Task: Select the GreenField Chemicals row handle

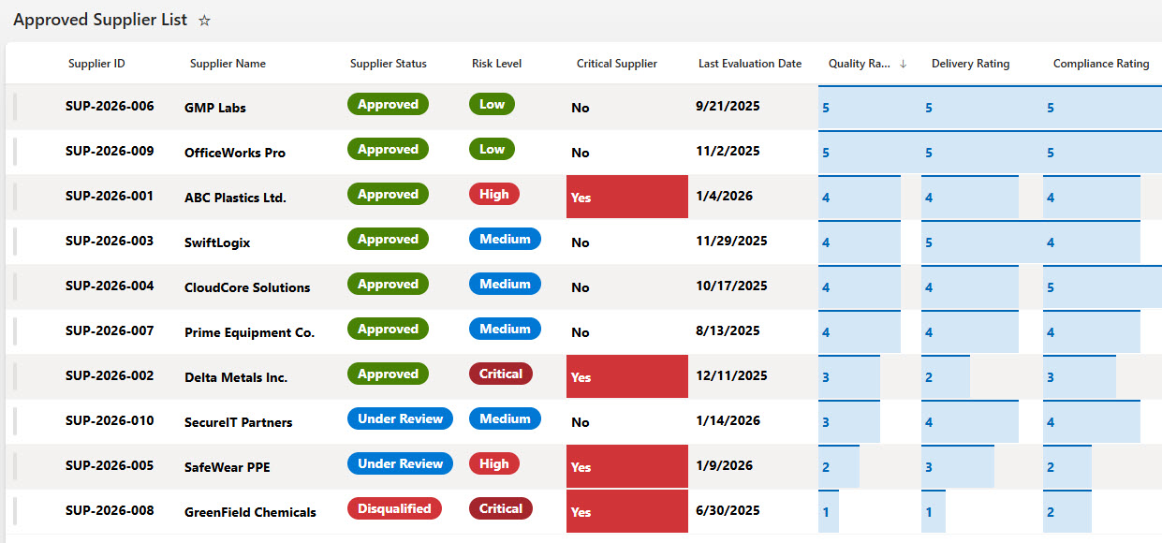Action: (x=15, y=511)
